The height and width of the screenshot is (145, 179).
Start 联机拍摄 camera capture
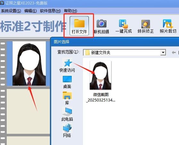102,27
